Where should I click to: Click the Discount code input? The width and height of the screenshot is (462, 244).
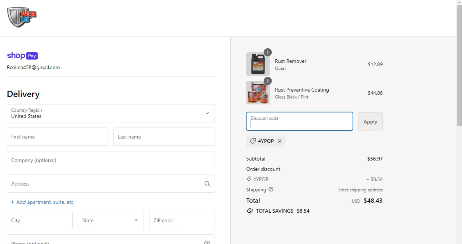click(299, 121)
